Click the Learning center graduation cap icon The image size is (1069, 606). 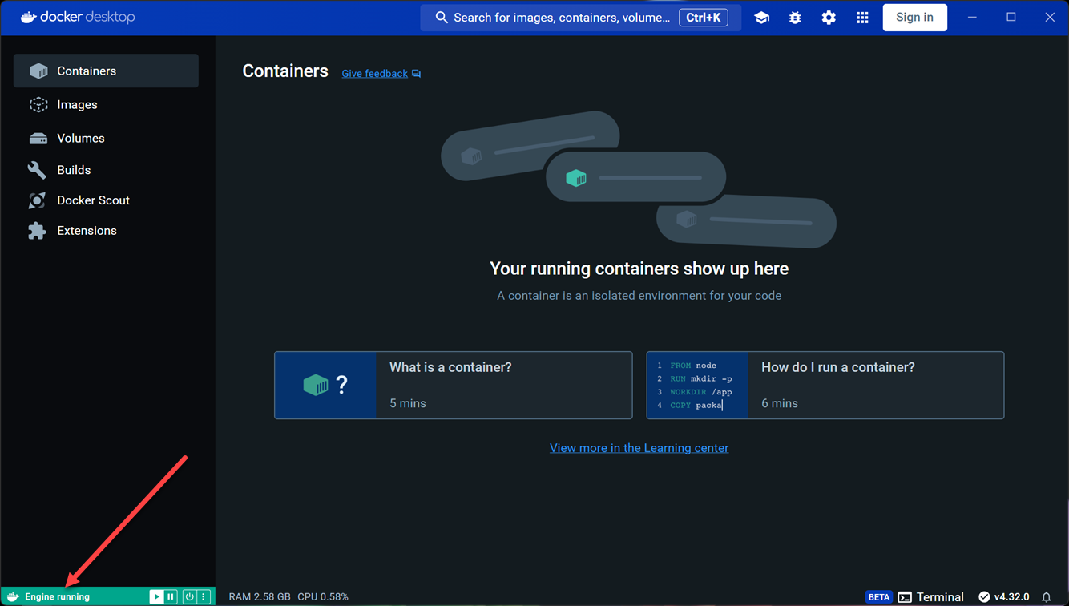pyautogui.click(x=761, y=18)
